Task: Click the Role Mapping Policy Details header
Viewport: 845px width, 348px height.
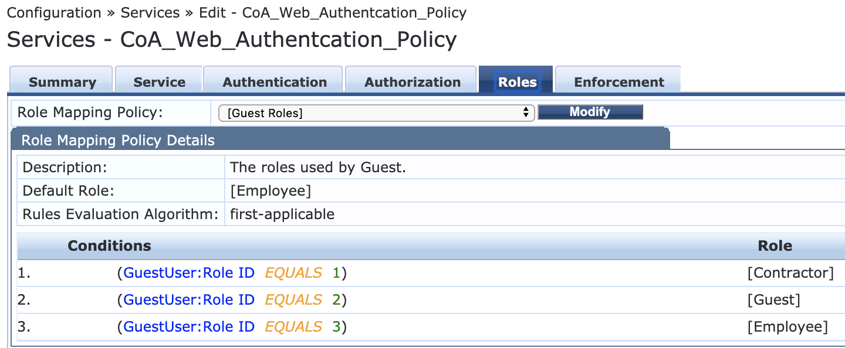Action: [x=118, y=141]
